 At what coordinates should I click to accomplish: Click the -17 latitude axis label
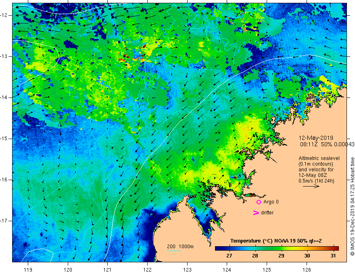pos(4,221)
